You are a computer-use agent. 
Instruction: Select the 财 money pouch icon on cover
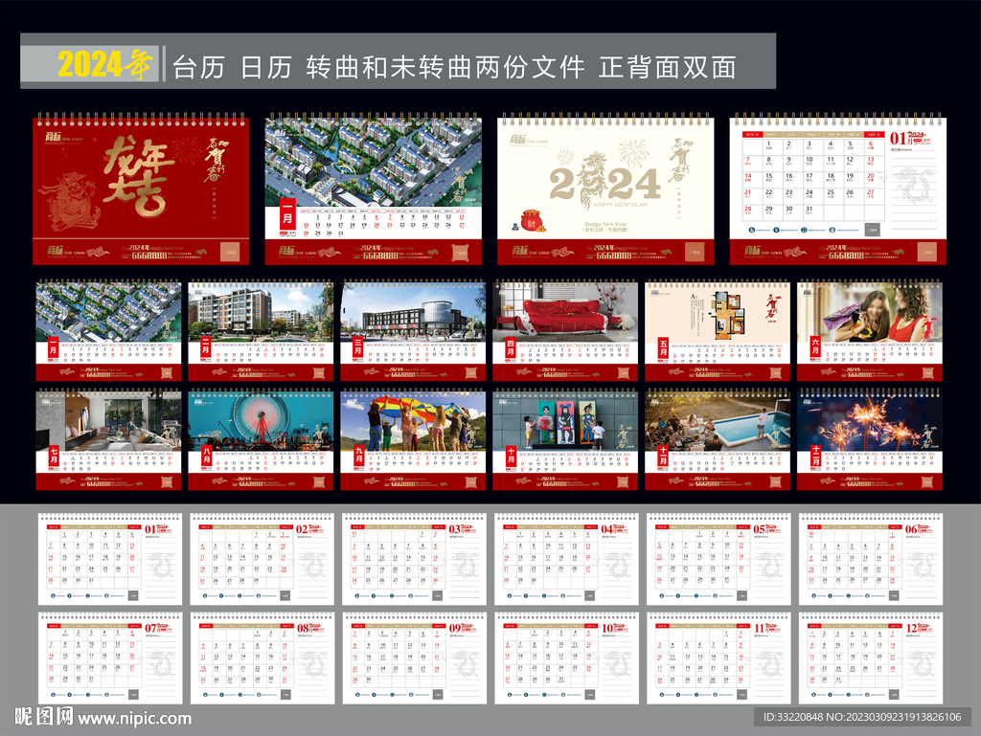click(532, 221)
